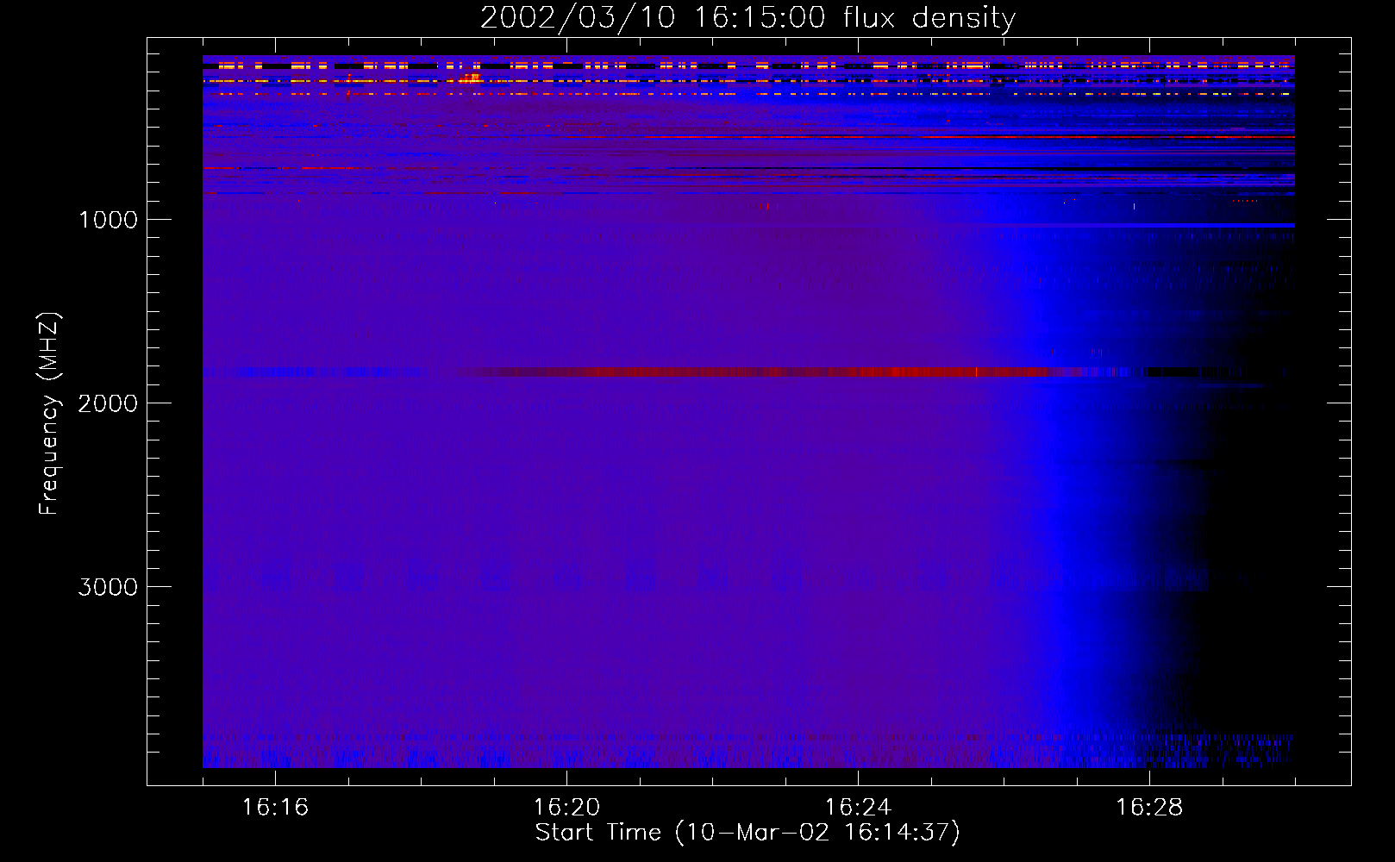Click the '2000' frequency tick label
This screenshot has height=862, width=1395.
tap(108, 403)
